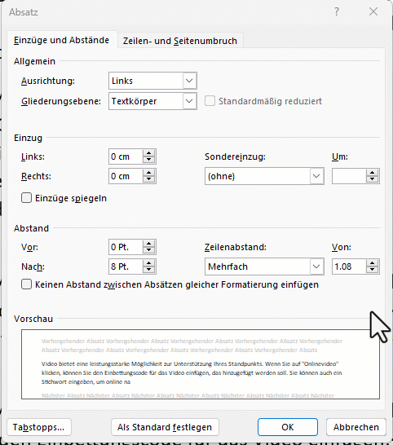Decrease the Rechts indent with down arrow
The width and height of the screenshot is (393, 445).
[x=148, y=179]
